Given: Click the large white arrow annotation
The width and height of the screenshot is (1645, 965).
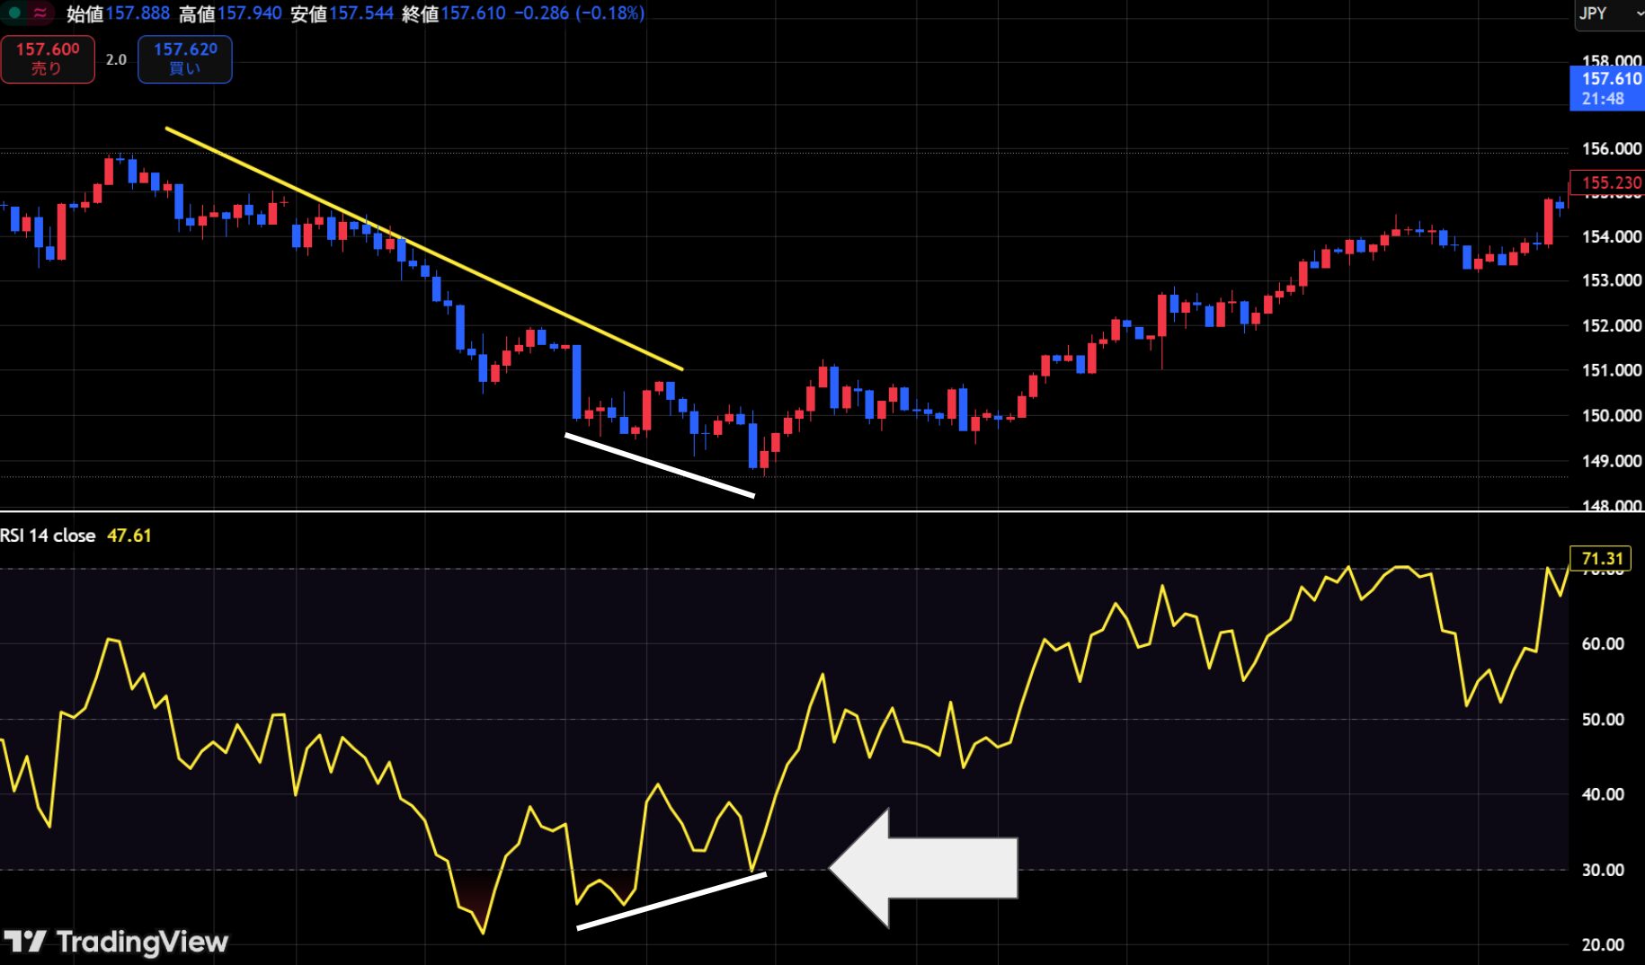Looking at the screenshot, I should (x=923, y=868).
